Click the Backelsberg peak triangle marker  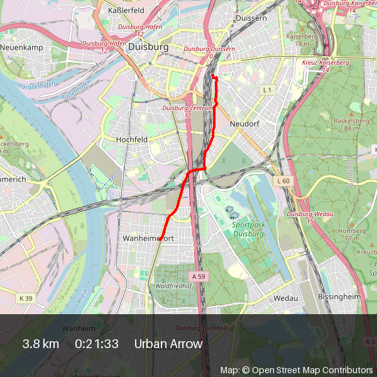pyautogui.click(x=351, y=114)
